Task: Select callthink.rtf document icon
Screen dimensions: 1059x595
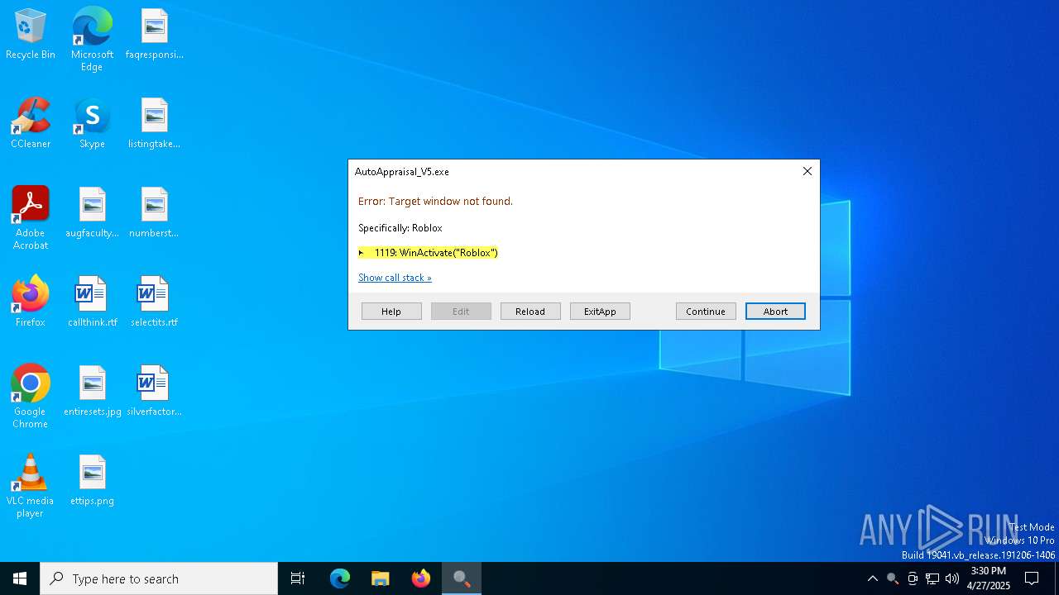Action: point(92,302)
